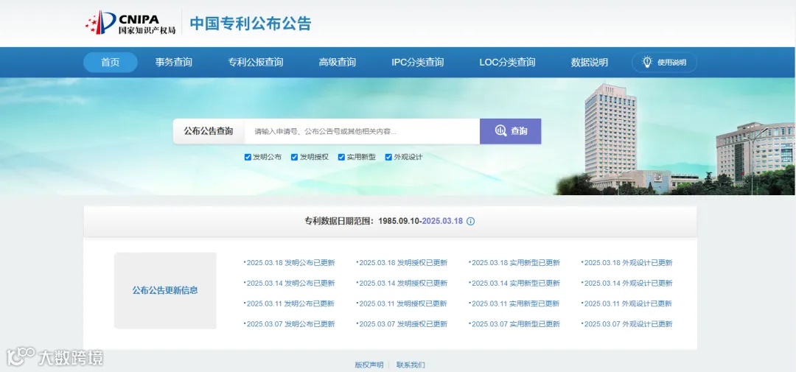Click the 2025.03.18 date range end link

coord(442,221)
